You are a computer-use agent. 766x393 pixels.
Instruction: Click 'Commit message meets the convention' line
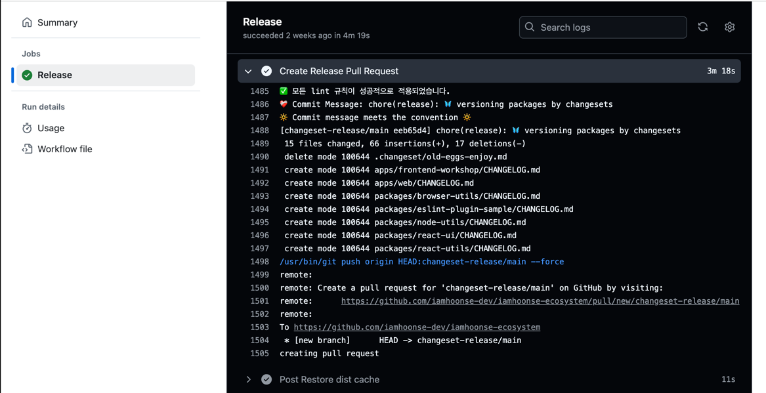pyautogui.click(x=375, y=117)
